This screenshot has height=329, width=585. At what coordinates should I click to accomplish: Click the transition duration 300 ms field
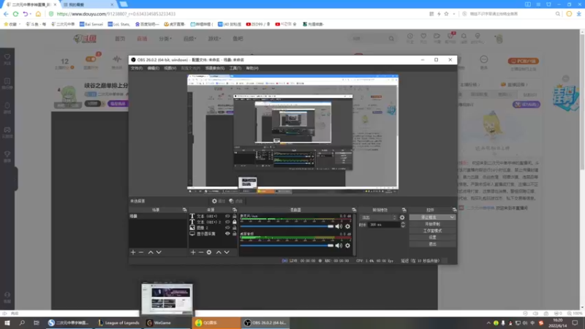click(384, 224)
